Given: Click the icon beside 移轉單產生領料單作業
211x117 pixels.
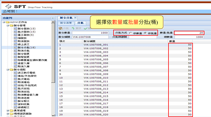Looking at the screenshot, I should pyautogui.click(x=16, y=60).
